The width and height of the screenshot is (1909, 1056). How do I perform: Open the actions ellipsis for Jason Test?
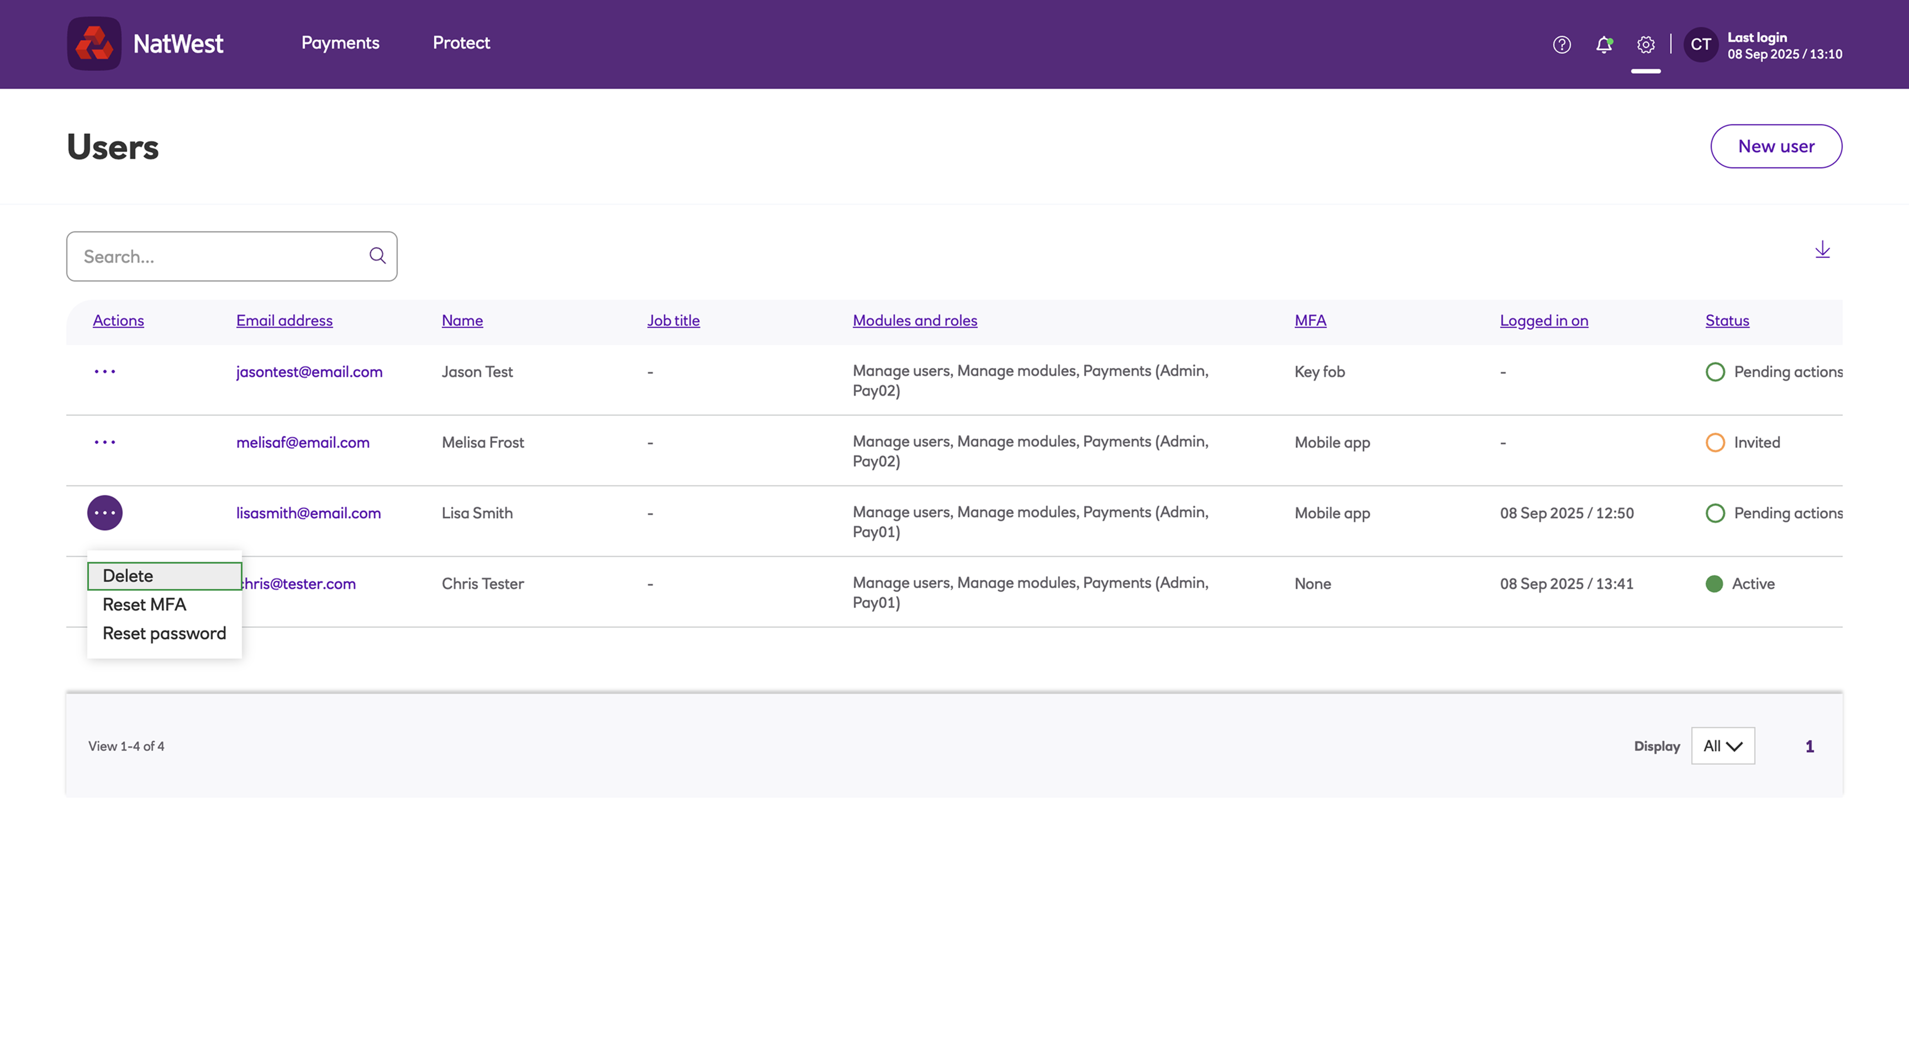click(x=104, y=371)
